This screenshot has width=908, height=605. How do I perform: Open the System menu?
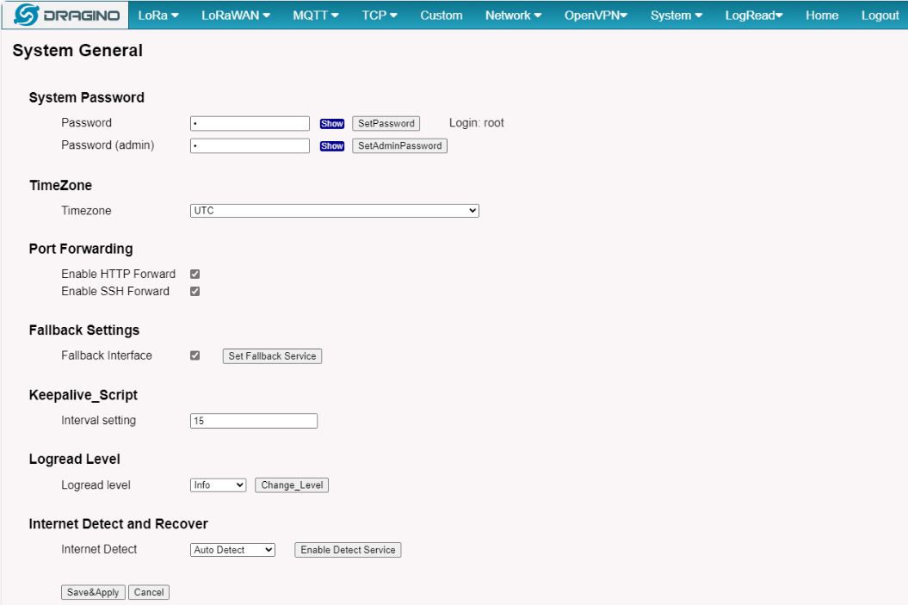676,15
